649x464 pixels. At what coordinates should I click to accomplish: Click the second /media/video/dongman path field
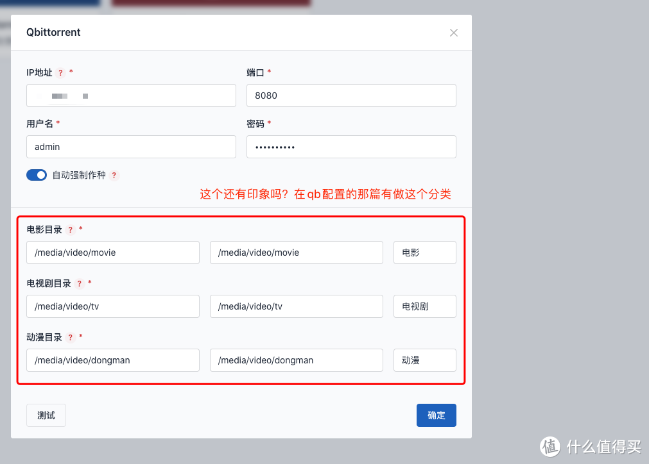(x=296, y=360)
